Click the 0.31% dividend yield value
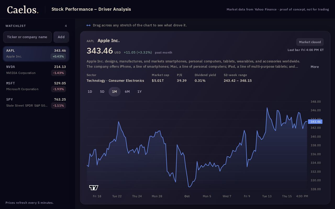Image resolution: width=335 pixels, height=209 pixels. point(200,80)
